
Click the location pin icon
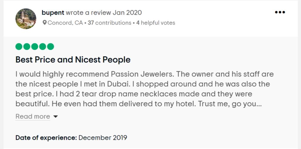coord(45,23)
